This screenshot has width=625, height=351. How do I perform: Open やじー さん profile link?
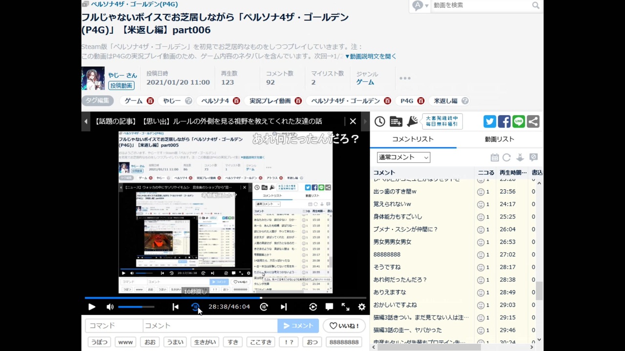(x=123, y=75)
